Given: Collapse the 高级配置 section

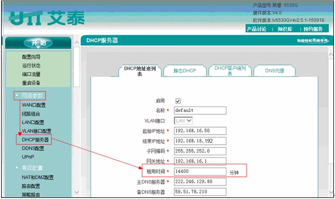Looking at the screenshot, I should [29, 168].
